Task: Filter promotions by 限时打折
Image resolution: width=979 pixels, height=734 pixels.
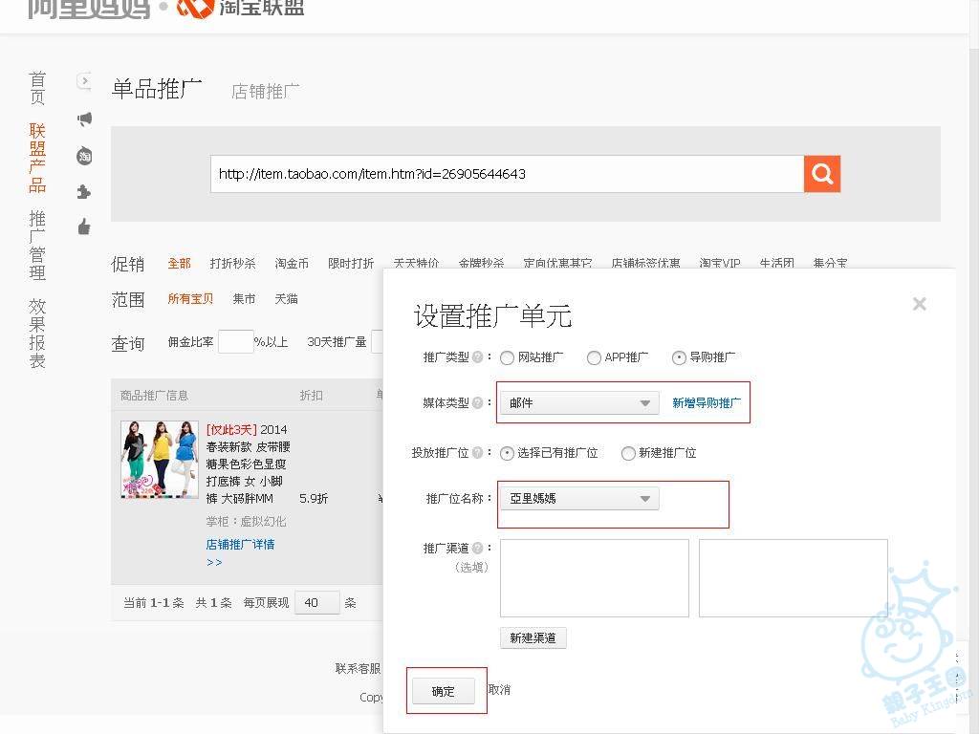Action: click(x=351, y=264)
